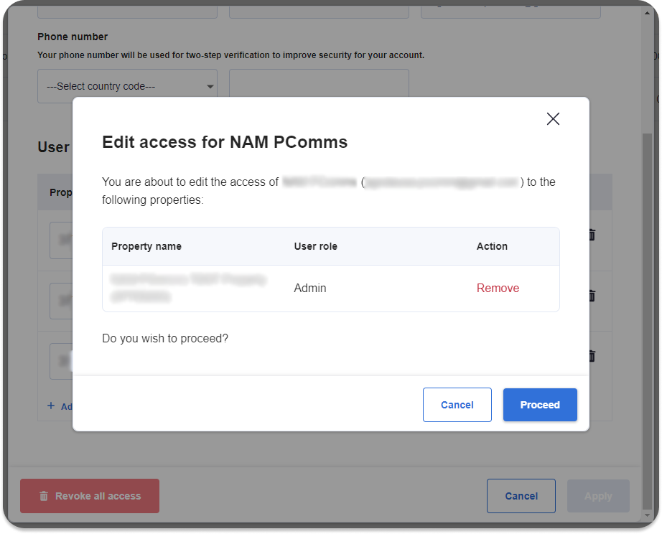The width and height of the screenshot is (662, 534).
Task: Click the Admin user role cell
Action: 310,288
